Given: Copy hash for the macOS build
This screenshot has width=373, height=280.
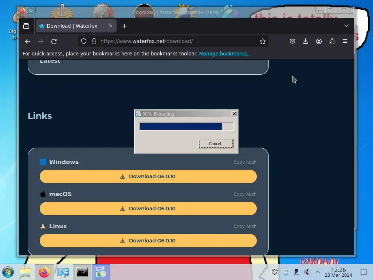Looking at the screenshot, I should (x=245, y=194).
